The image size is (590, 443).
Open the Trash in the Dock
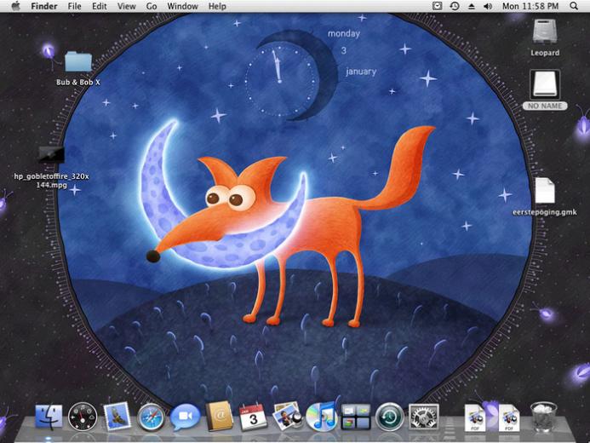click(x=543, y=417)
